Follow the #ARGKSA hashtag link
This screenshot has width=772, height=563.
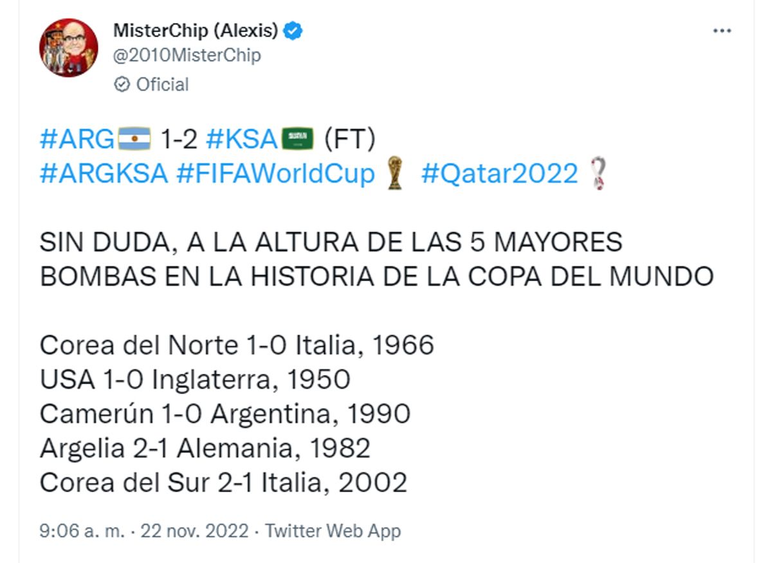[x=104, y=174]
